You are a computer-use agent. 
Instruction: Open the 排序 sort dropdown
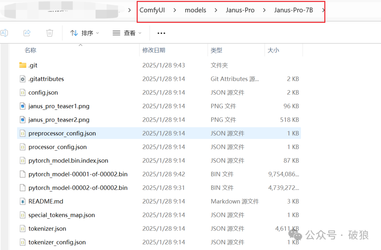(x=85, y=33)
